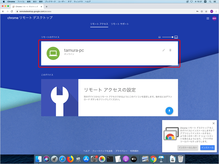Switch to リモート アクセス tab
Screen dimensions: 219x164
click(99, 24)
